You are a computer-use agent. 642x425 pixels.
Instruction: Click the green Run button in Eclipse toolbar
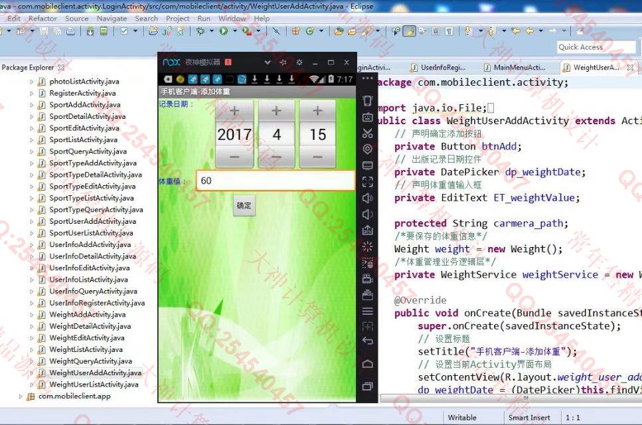click(x=223, y=31)
